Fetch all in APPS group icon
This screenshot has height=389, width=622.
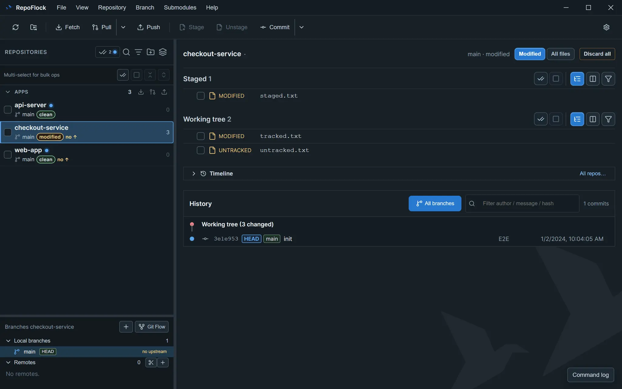[x=141, y=92]
